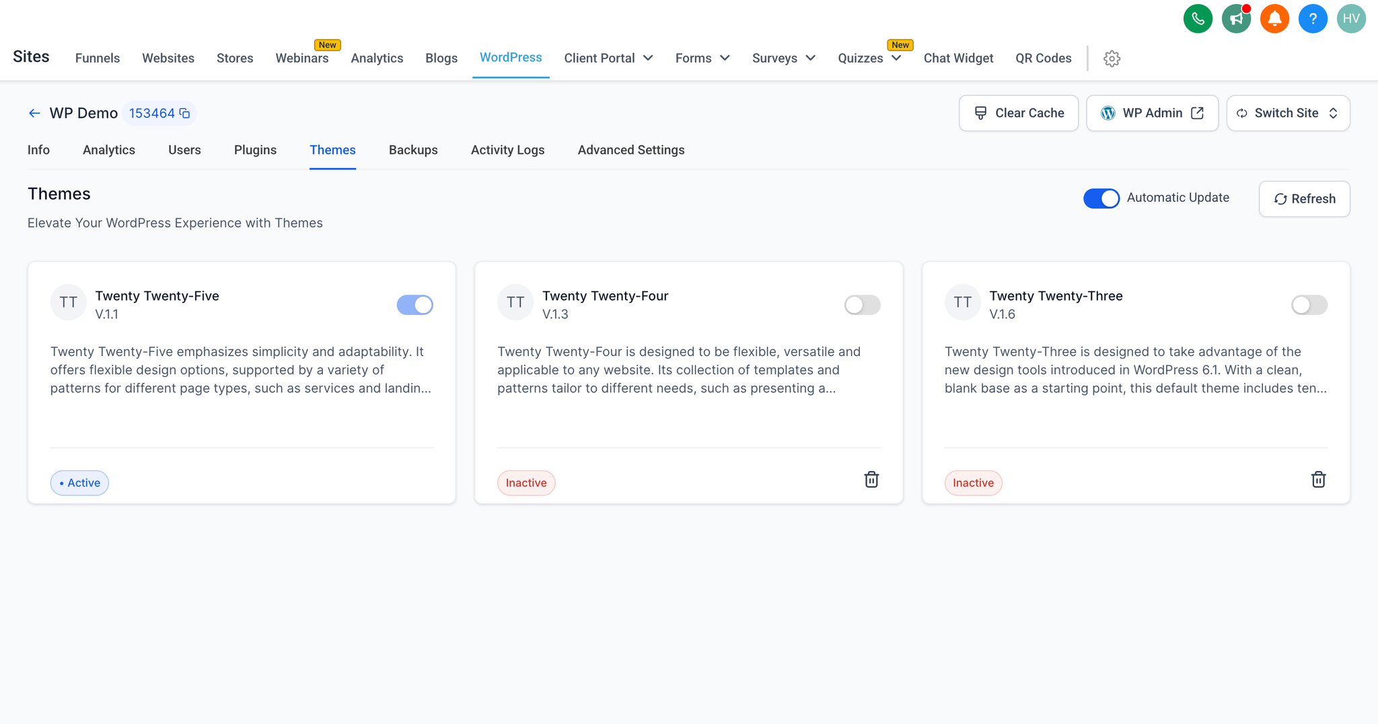This screenshot has height=724, width=1378.
Task: Open the Stores section
Action: (x=235, y=58)
